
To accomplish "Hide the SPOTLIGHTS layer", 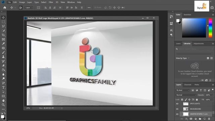I will click(177, 104).
